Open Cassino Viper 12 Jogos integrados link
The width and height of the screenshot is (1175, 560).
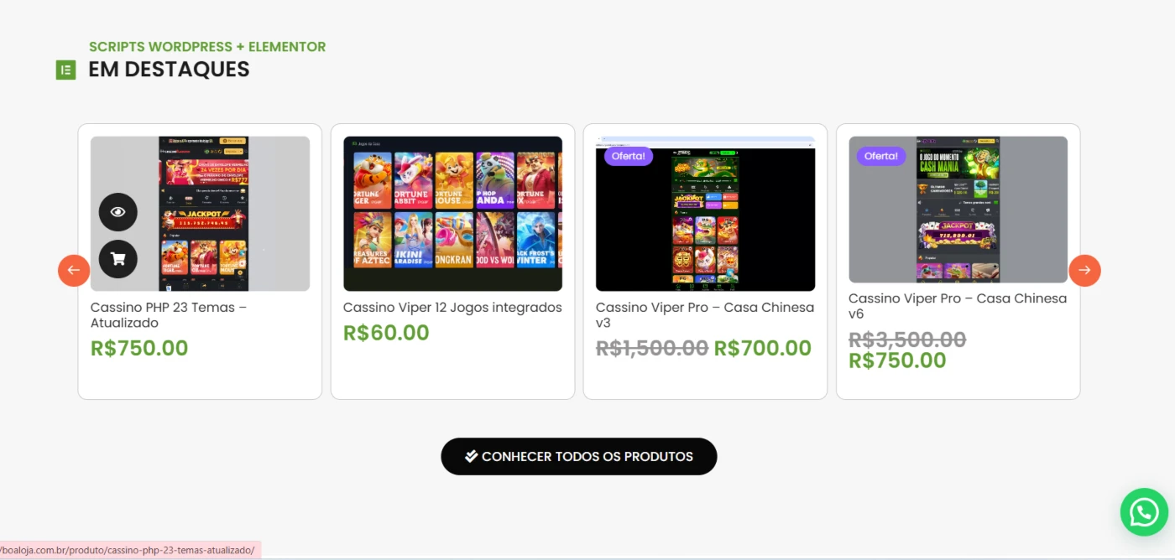tap(452, 308)
